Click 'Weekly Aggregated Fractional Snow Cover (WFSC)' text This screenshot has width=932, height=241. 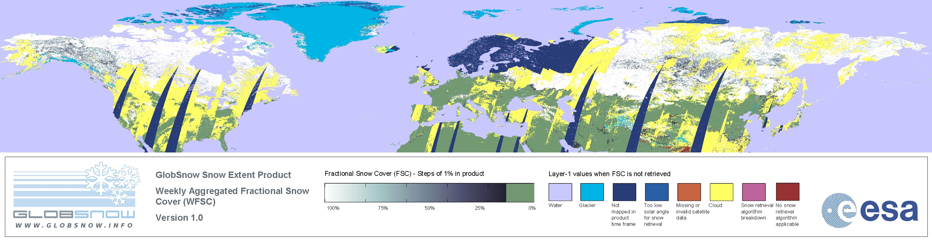point(232,196)
